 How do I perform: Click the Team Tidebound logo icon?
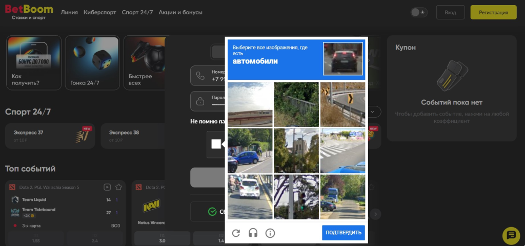click(x=15, y=212)
